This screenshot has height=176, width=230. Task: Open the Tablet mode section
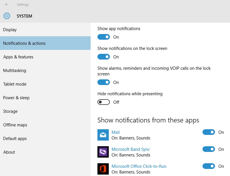[15, 84]
